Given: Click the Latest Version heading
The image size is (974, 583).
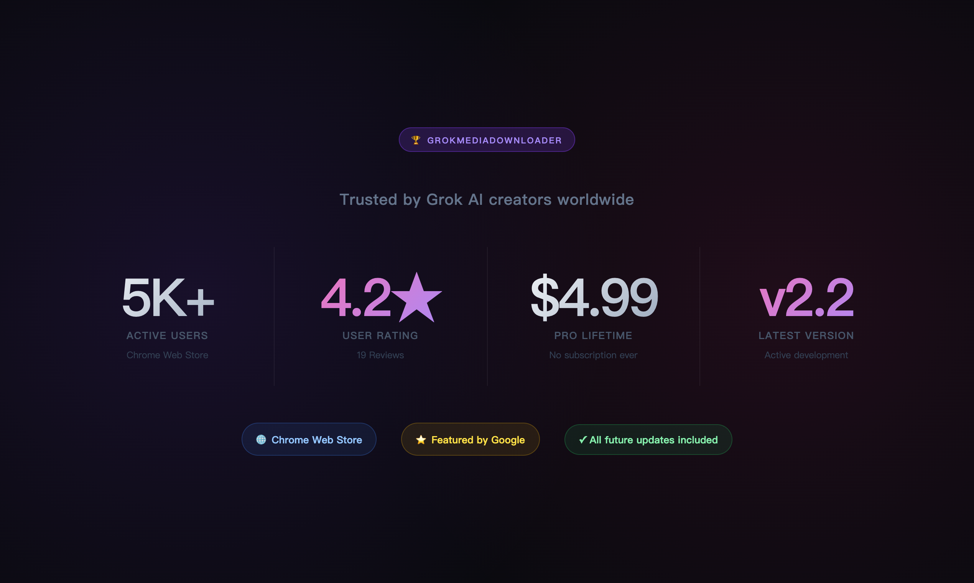Looking at the screenshot, I should point(806,336).
